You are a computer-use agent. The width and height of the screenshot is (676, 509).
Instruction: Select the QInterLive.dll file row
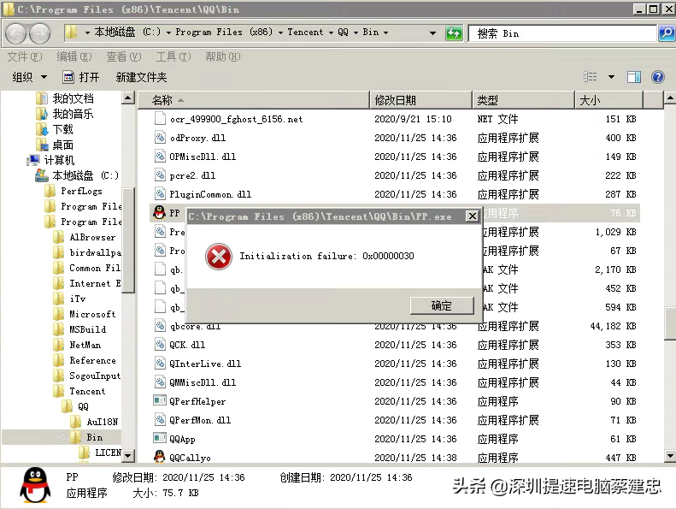(x=395, y=363)
